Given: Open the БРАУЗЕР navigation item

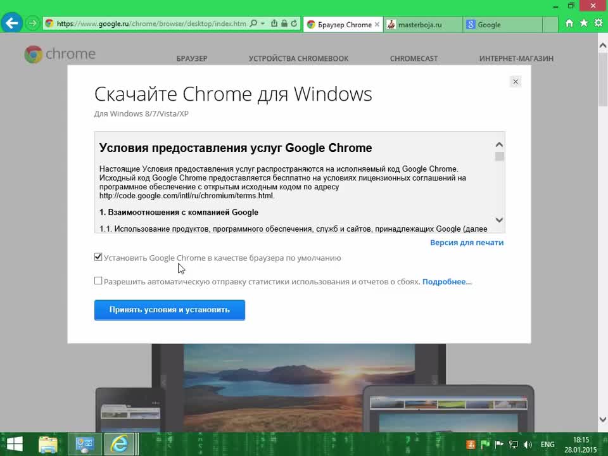Looking at the screenshot, I should click(x=192, y=58).
